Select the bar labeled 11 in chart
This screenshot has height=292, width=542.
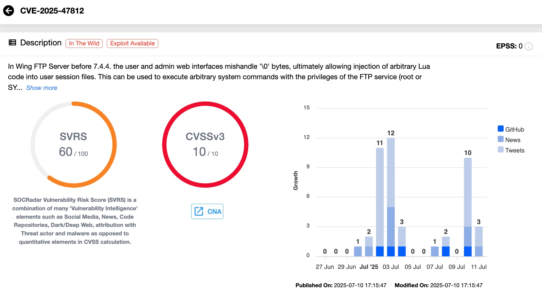point(380,202)
